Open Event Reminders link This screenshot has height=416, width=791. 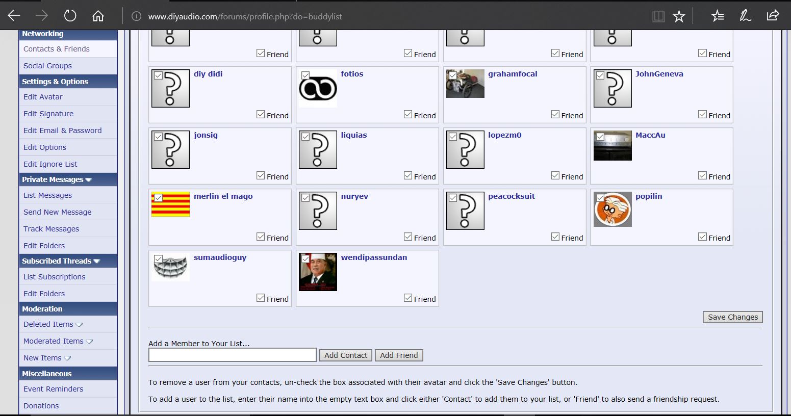click(53, 389)
